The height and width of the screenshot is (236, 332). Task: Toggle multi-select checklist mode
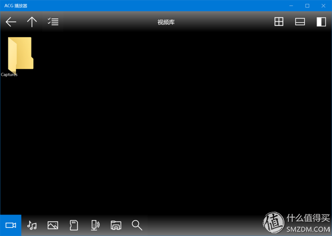pyautogui.click(x=53, y=22)
